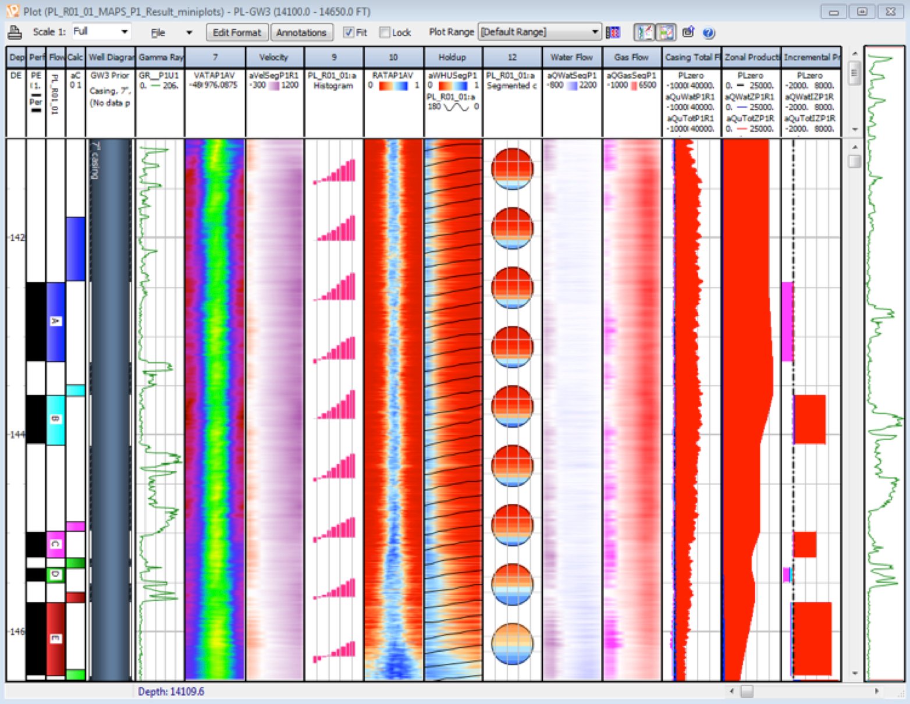Viewport: 910px width, 704px height.
Task: Open the Plot Range dropdown
Action: pos(596,33)
